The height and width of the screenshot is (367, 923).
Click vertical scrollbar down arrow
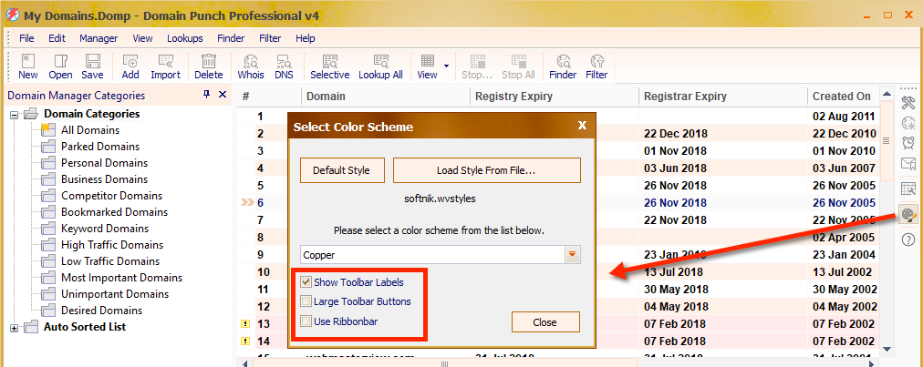(886, 349)
